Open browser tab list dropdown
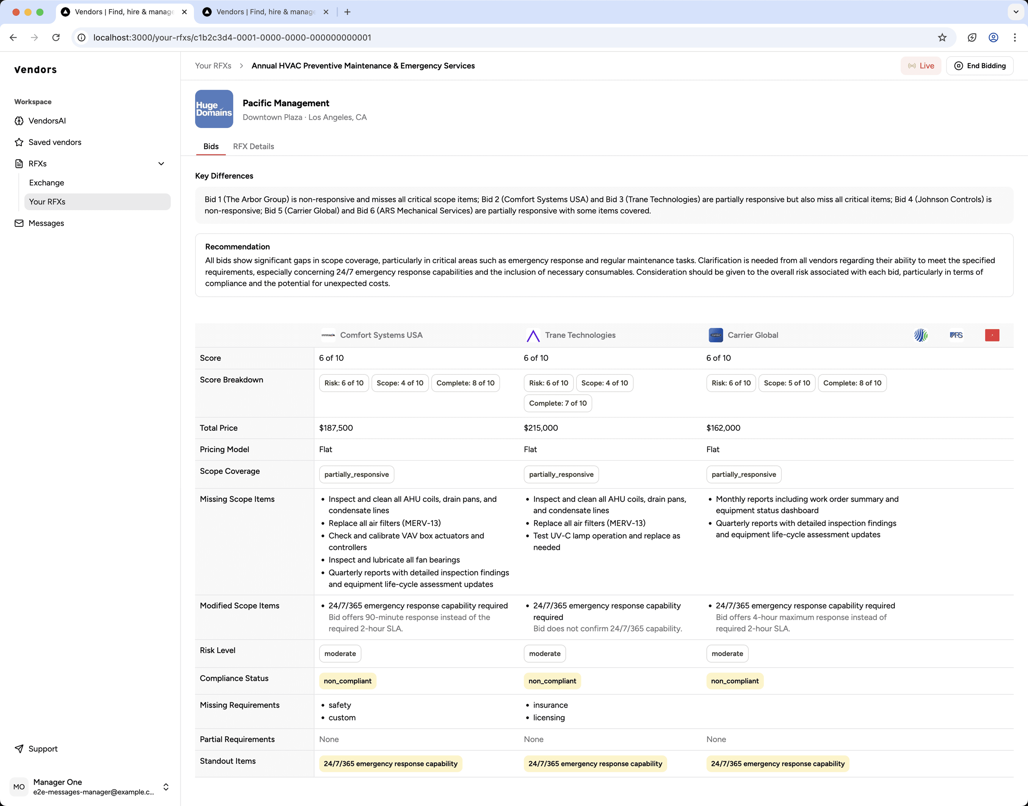 (1016, 12)
